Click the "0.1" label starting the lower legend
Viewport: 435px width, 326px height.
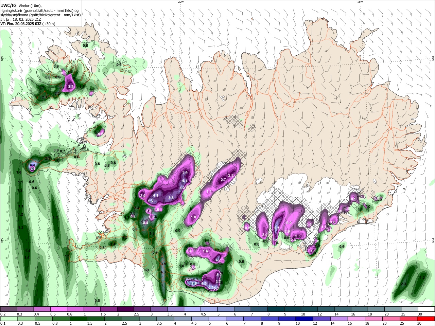(x=3, y=324)
